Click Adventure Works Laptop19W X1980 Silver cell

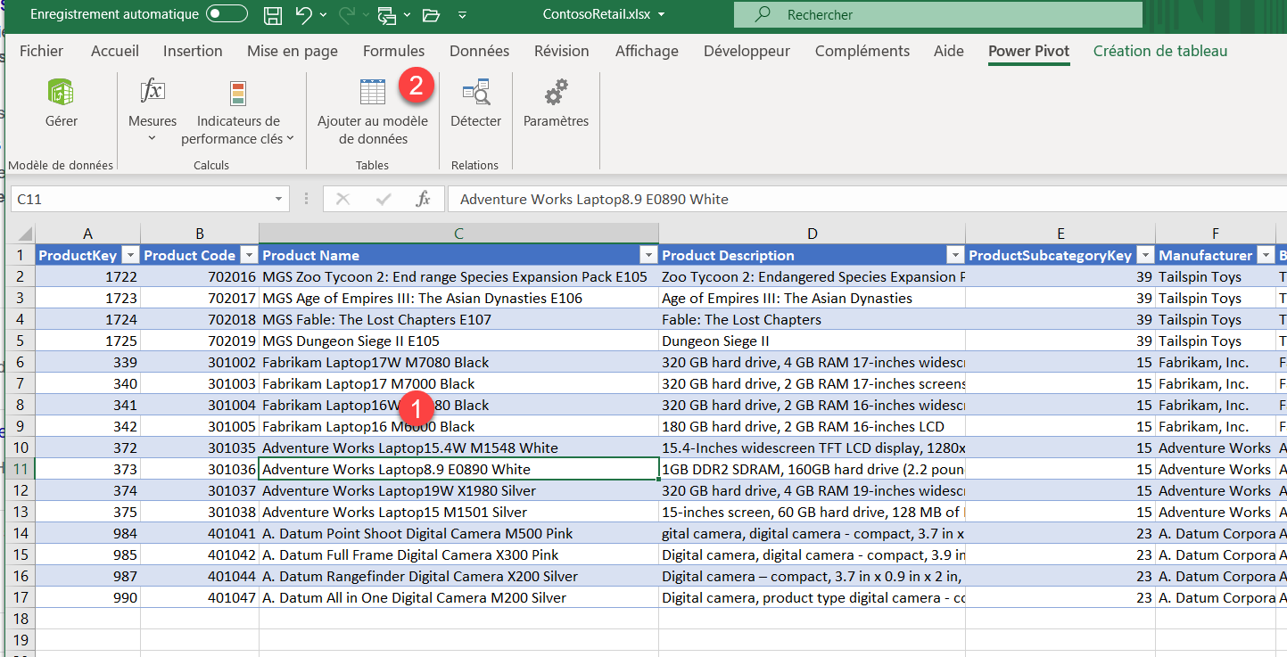pyautogui.click(x=458, y=490)
